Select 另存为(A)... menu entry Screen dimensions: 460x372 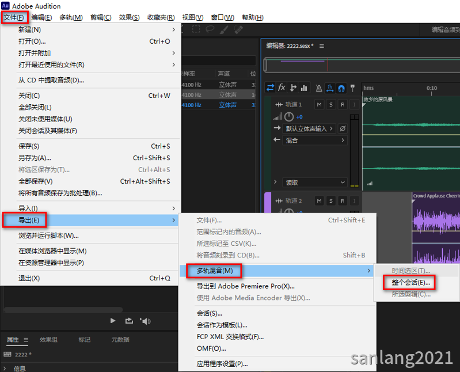90,158
